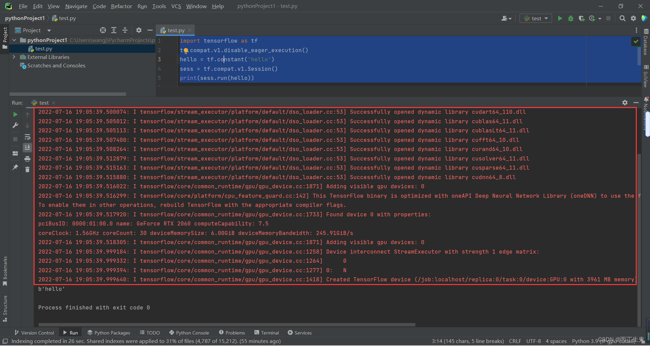This screenshot has width=650, height=346.
Task: Toggle the SciView side panel
Action: point(646,76)
